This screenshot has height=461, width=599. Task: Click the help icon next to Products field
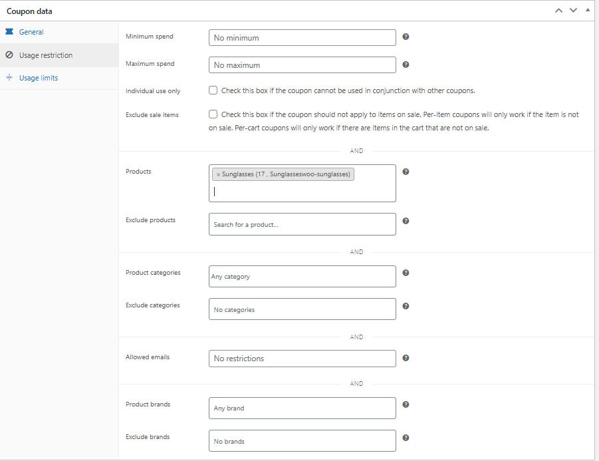pos(406,172)
